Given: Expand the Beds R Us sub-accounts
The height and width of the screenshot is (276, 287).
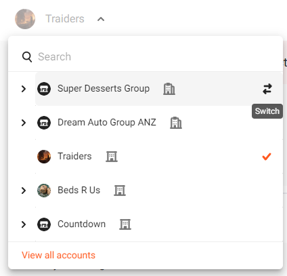Looking at the screenshot, I should pyautogui.click(x=24, y=191).
